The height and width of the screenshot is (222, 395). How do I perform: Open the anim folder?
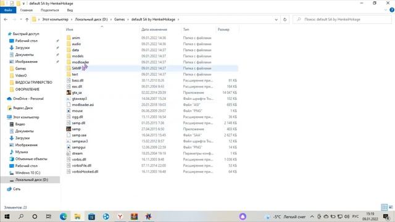tap(76, 38)
